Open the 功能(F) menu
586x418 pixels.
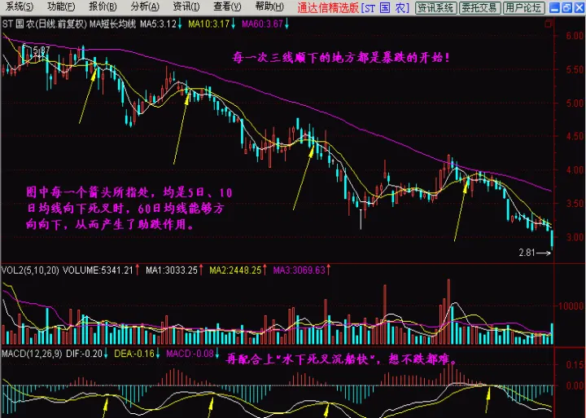click(61, 8)
